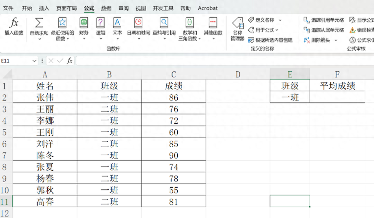This screenshot has width=374, height=218.
Task: Open the Financial (财务) functions icon
Action: click(84, 23)
